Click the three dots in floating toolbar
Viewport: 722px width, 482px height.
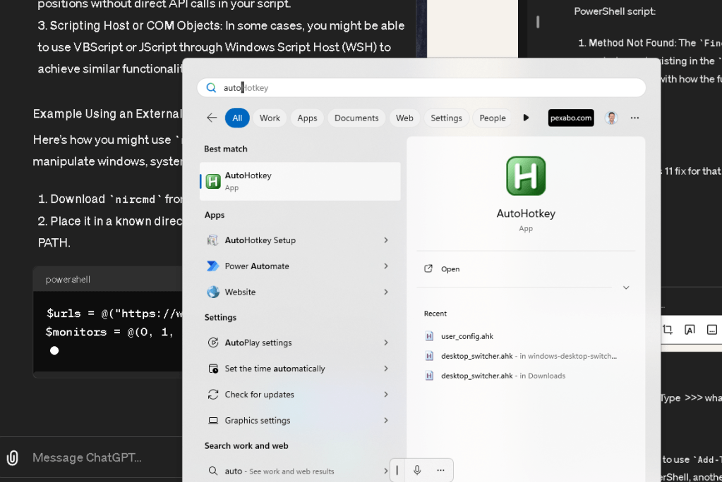point(440,470)
